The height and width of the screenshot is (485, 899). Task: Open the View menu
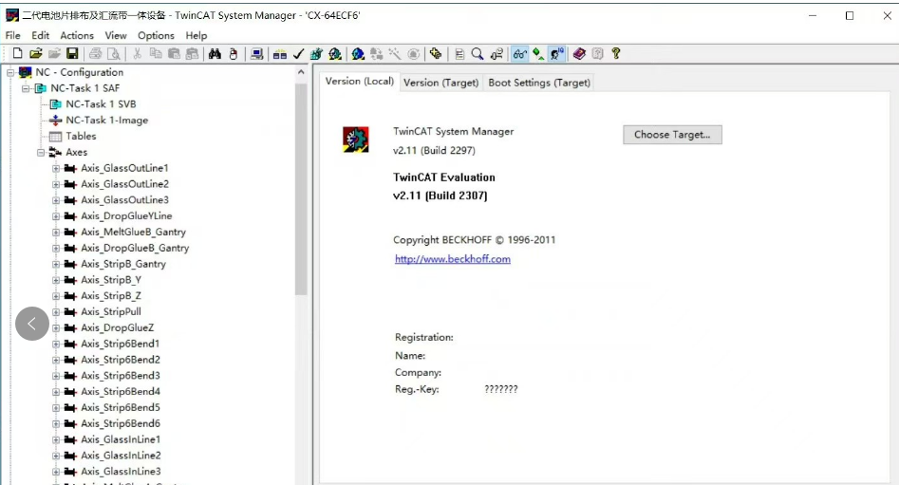click(115, 35)
